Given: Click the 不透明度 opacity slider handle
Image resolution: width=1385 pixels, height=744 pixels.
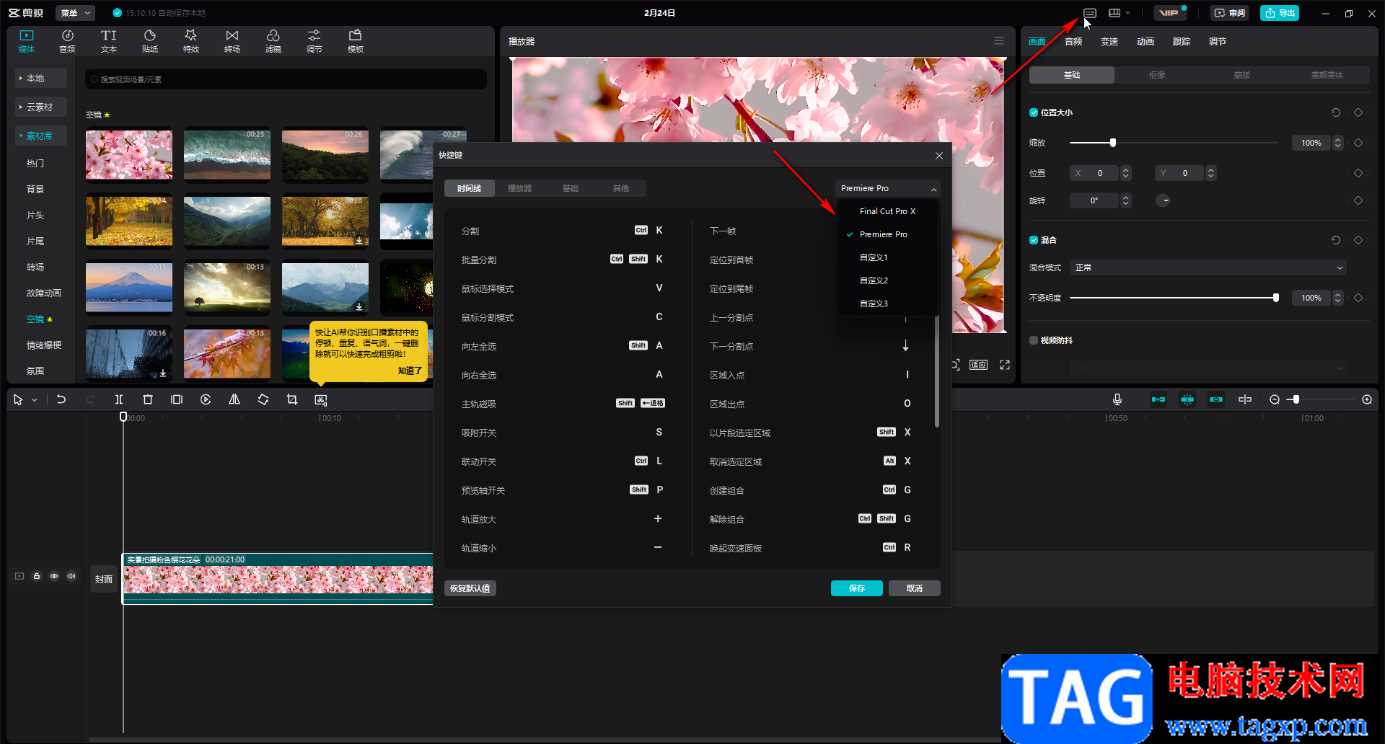Looking at the screenshot, I should [1276, 298].
